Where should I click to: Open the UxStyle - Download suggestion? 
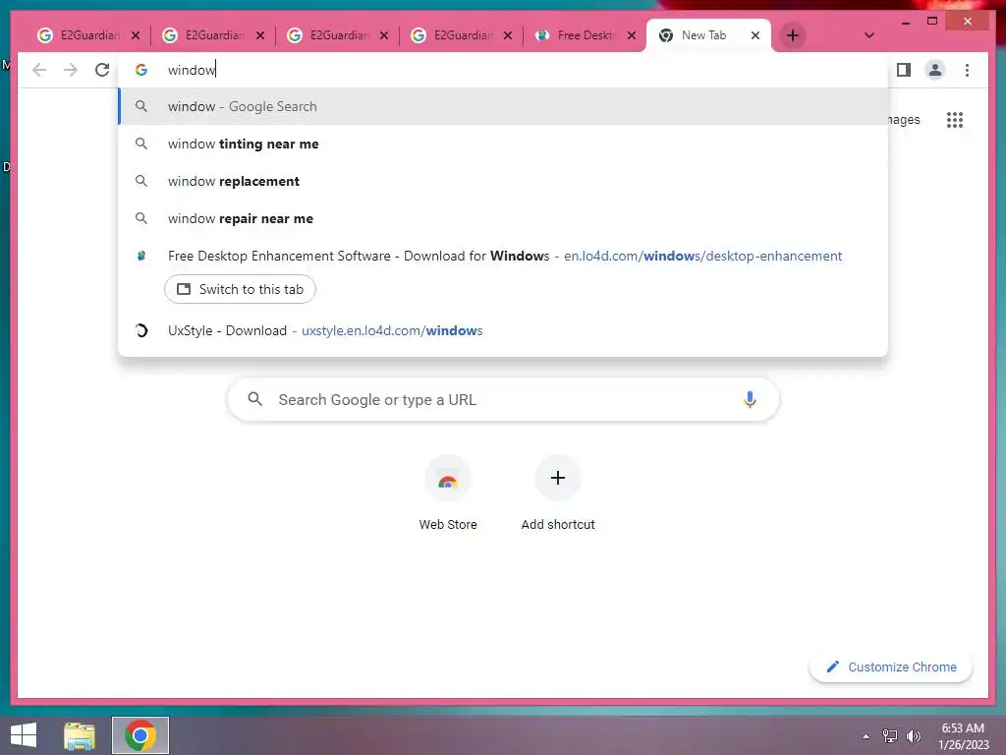(503, 330)
